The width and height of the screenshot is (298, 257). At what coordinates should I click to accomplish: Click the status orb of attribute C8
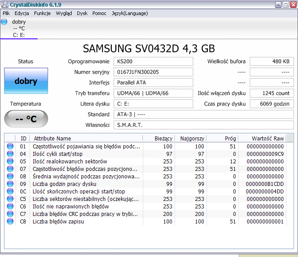10,221
